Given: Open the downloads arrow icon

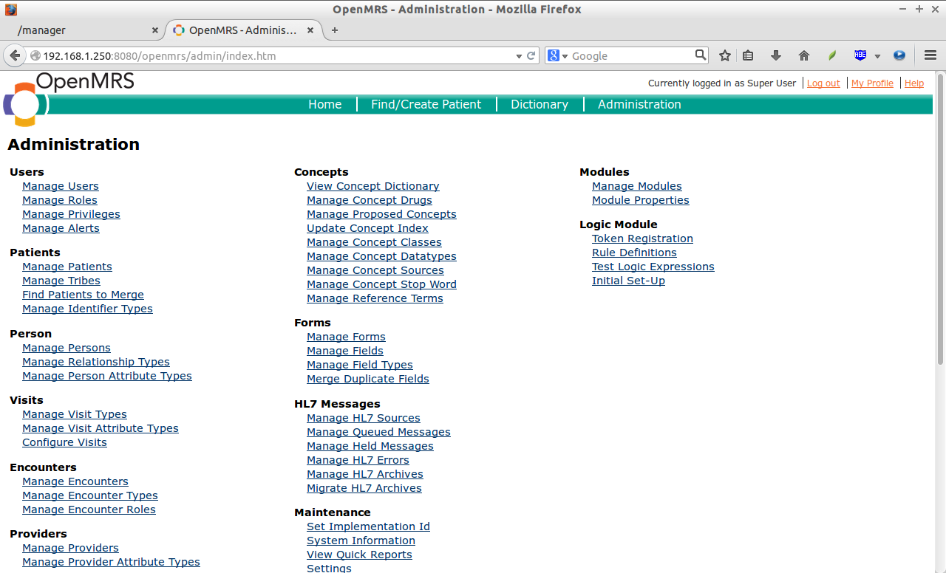Looking at the screenshot, I should coord(776,55).
